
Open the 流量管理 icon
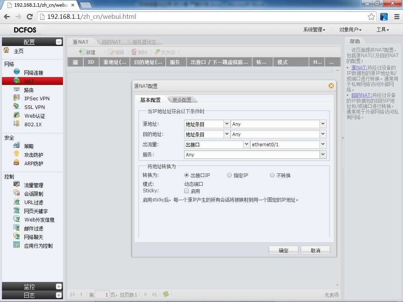[17, 184]
